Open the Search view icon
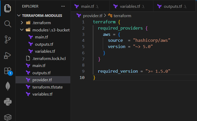Screen dimensions: 197x121 8,24
